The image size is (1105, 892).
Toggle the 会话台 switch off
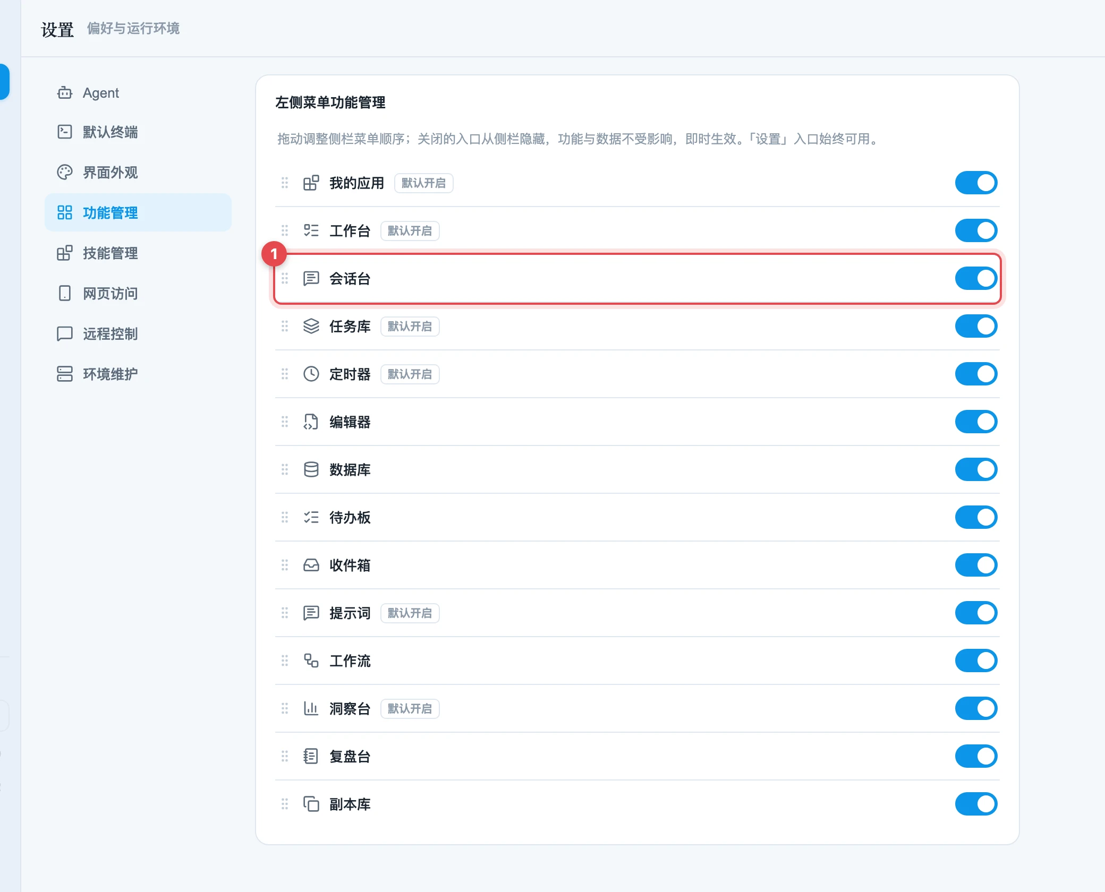coord(976,279)
